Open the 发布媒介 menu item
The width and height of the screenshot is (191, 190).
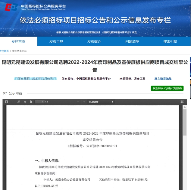click(x=94, y=41)
